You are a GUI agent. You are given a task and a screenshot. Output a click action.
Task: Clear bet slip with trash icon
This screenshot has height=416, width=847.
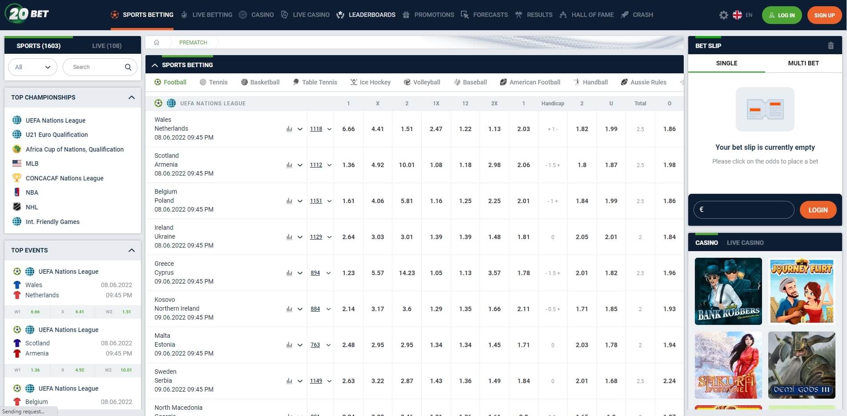click(831, 45)
